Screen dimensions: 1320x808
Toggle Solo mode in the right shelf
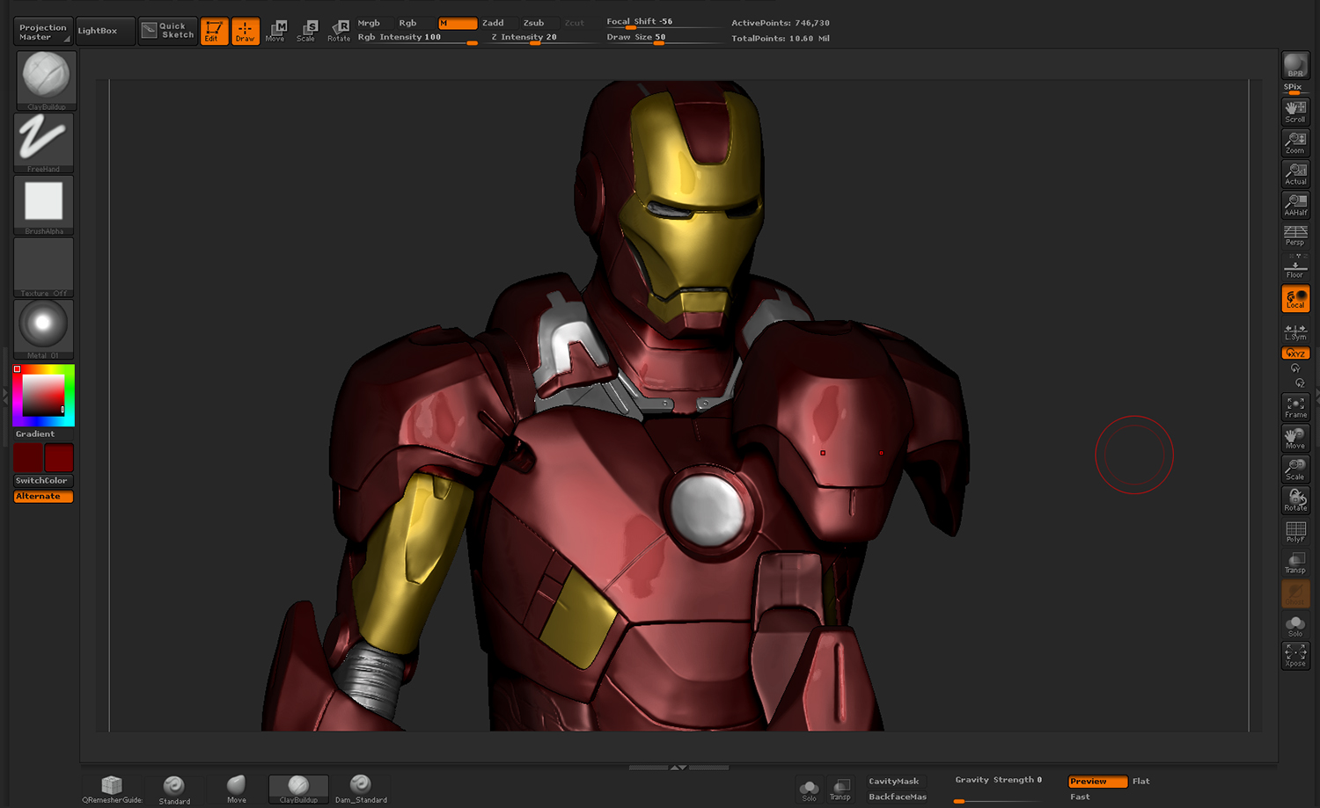point(1295,625)
